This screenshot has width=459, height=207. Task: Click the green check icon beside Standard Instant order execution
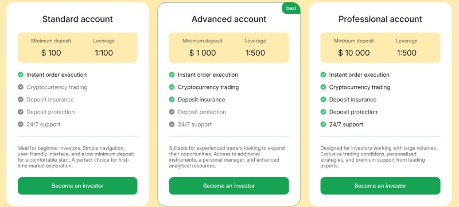pos(21,75)
